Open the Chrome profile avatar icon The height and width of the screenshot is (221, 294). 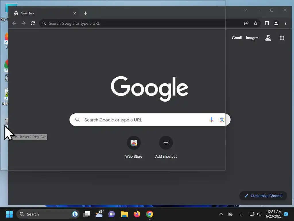click(276, 23)
